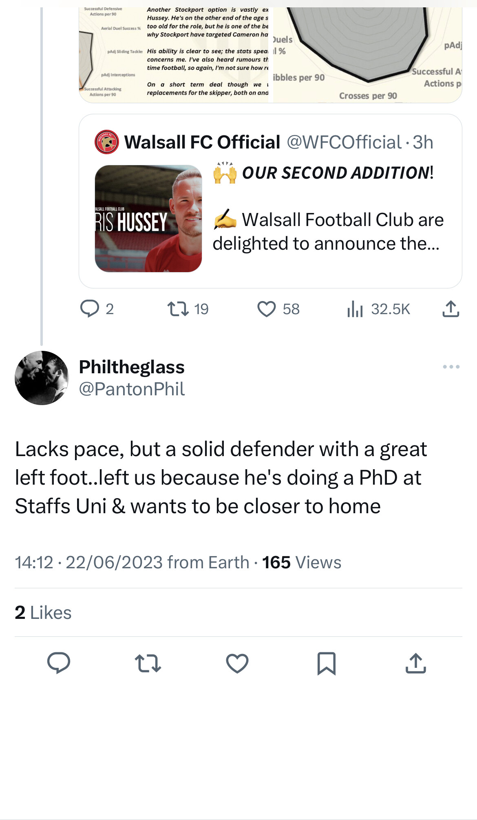Share the Philtheglass tweet
477x820 pixels.
tap(415, 663)
